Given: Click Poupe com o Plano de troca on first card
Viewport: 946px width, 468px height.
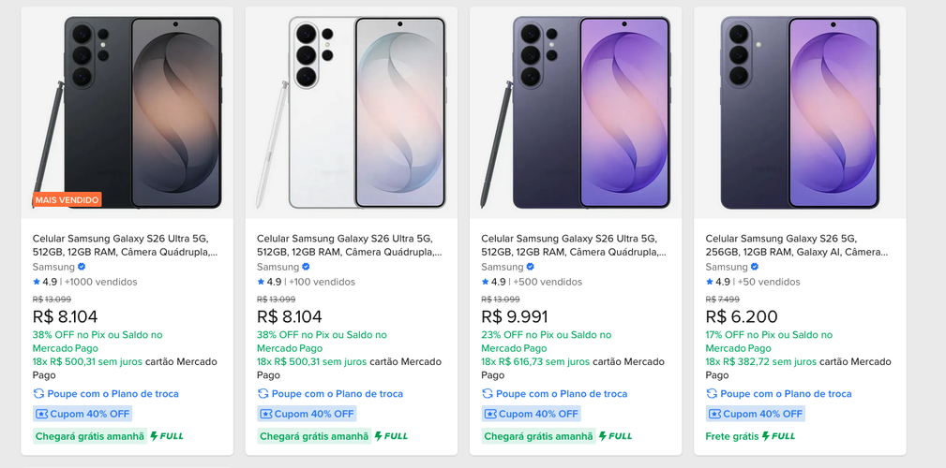Looking at the screenshot, I should click(x=106, y=394).
